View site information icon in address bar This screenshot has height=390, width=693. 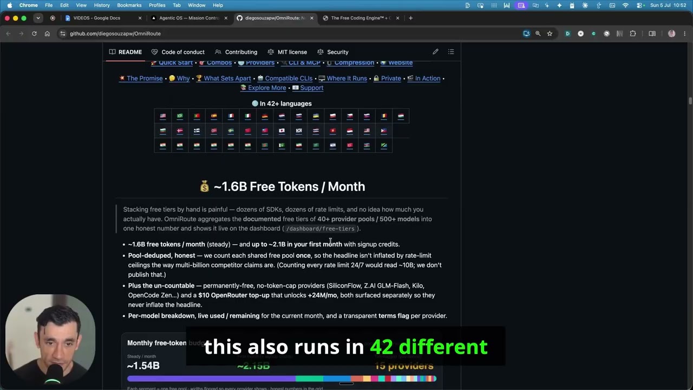pos(63,34)
